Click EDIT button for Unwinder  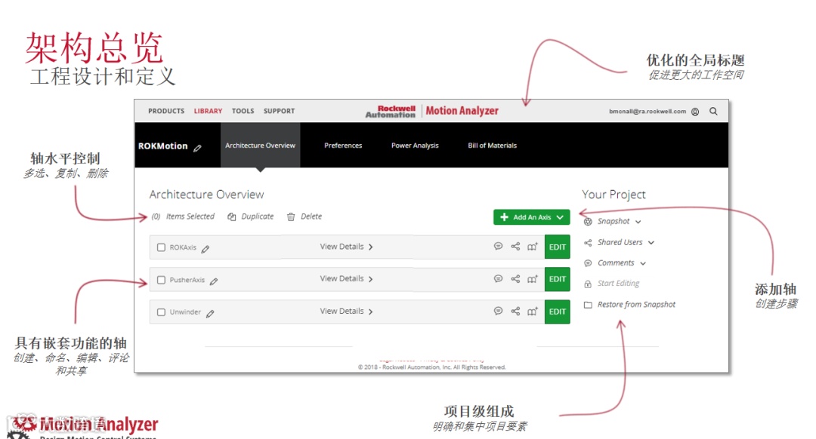click(x=558, y=312)
